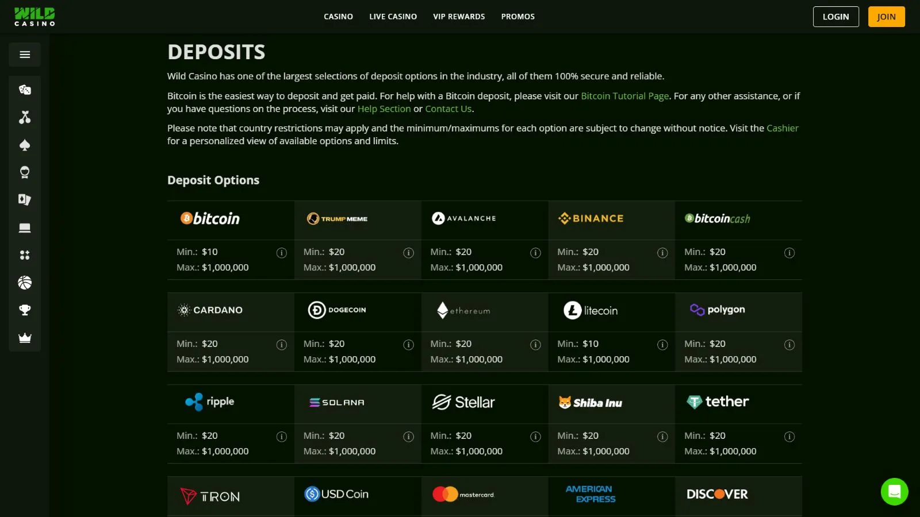
Task: Click the Wild Casino logo
Action: point(34,17)
